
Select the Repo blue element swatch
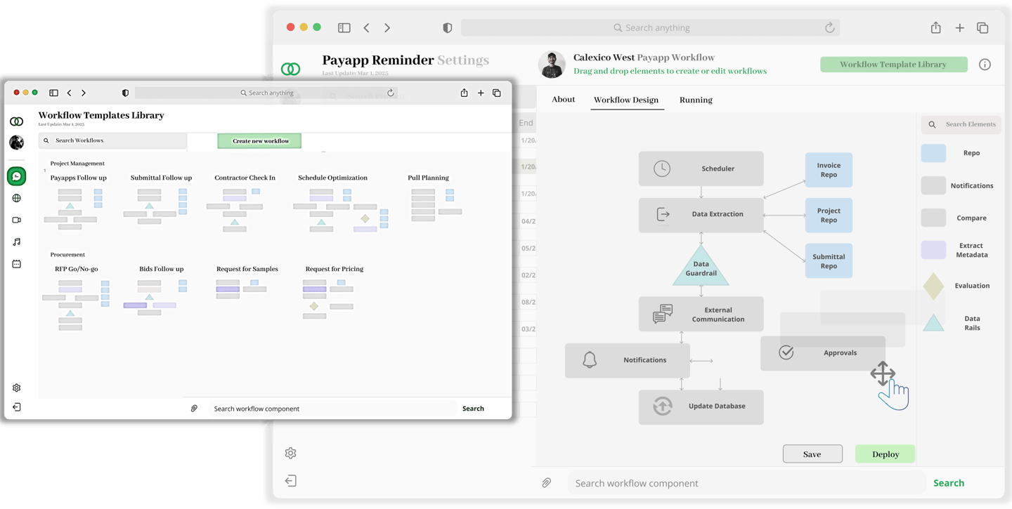(x=933, y=153)
